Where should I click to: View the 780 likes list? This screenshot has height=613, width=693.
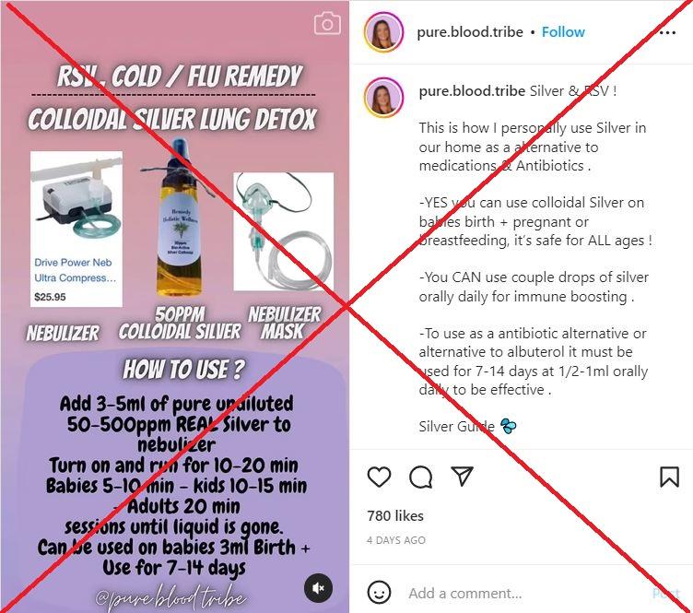click(395, 516)
